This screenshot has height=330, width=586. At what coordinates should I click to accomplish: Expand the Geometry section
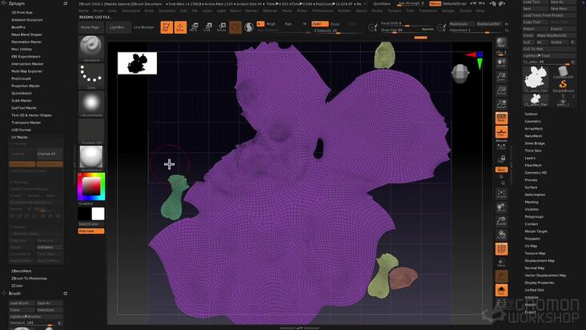click(532, 122)
